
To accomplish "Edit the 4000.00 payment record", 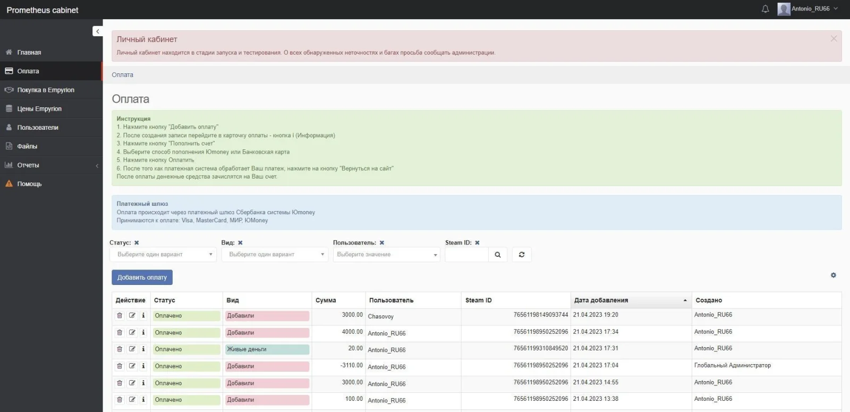I will tap(132, 332).
